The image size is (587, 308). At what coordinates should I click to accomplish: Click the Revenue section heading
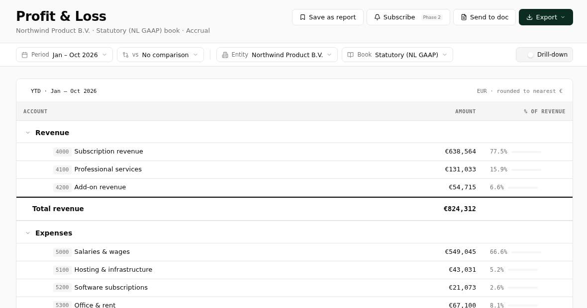tap(52, 133)
